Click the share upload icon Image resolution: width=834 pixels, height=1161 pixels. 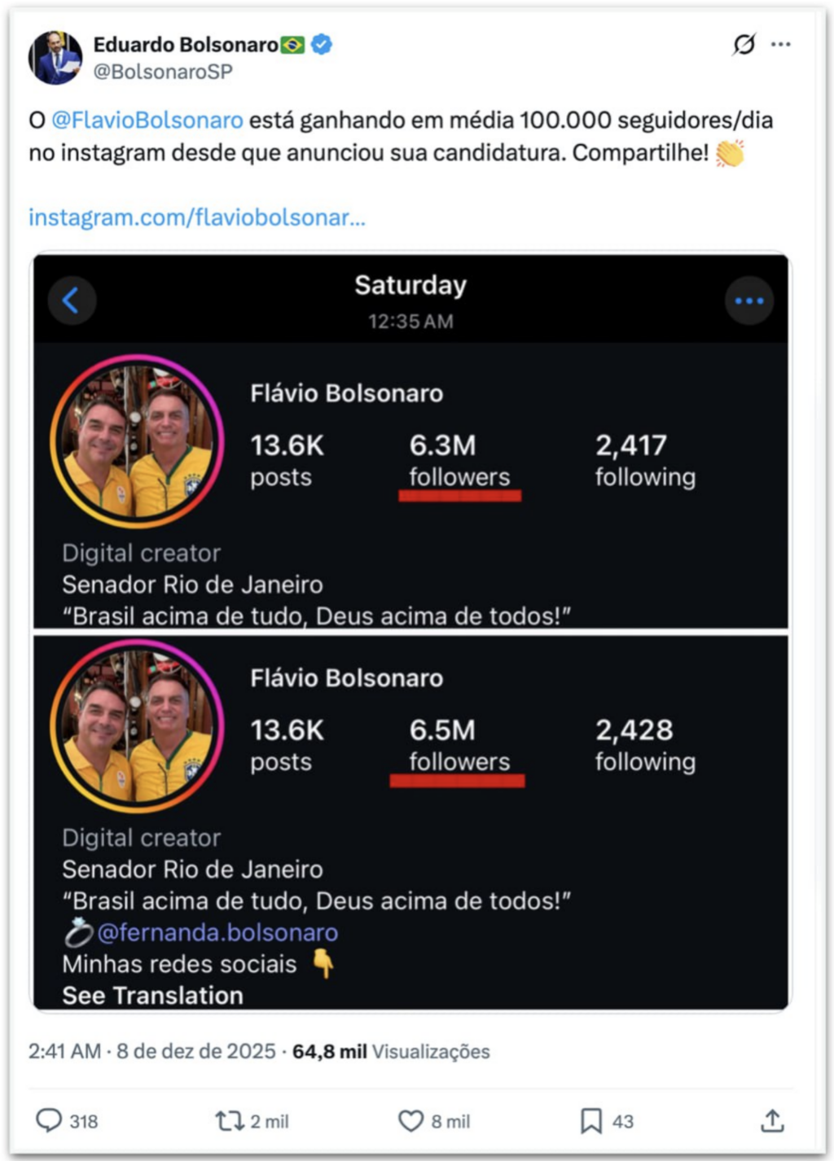pos(771,1121)
